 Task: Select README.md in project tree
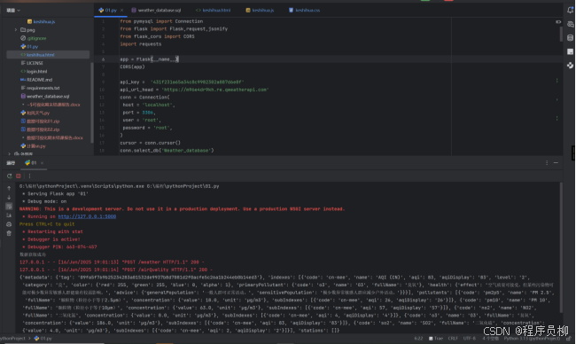coord(36,80)
